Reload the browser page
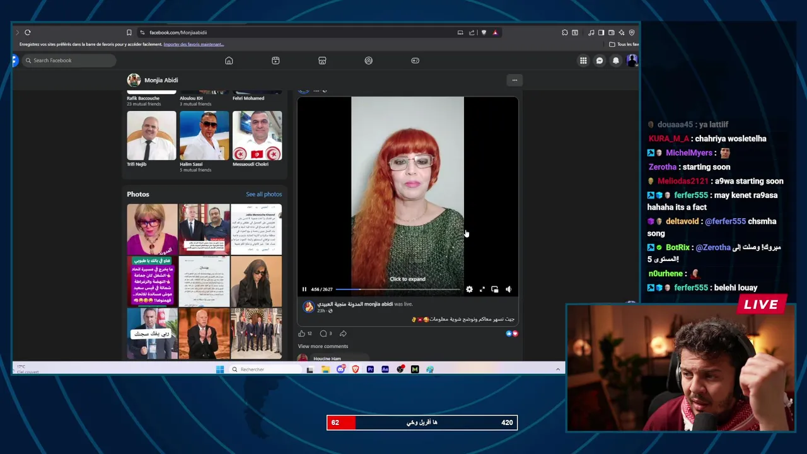The image size is (807, 454). [x=28, y=32]
